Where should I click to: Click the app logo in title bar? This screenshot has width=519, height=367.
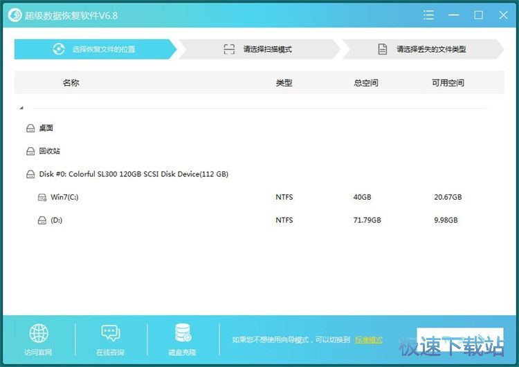pyautogui.click(x=14, y=15)
